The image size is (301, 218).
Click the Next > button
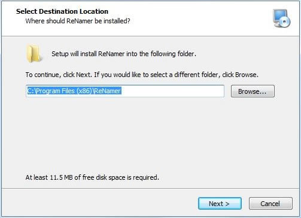pyautogui.click(x=220, y=204)
